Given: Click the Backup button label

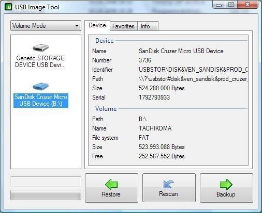Looking at the screenshot, I should [x=226, y=194].
